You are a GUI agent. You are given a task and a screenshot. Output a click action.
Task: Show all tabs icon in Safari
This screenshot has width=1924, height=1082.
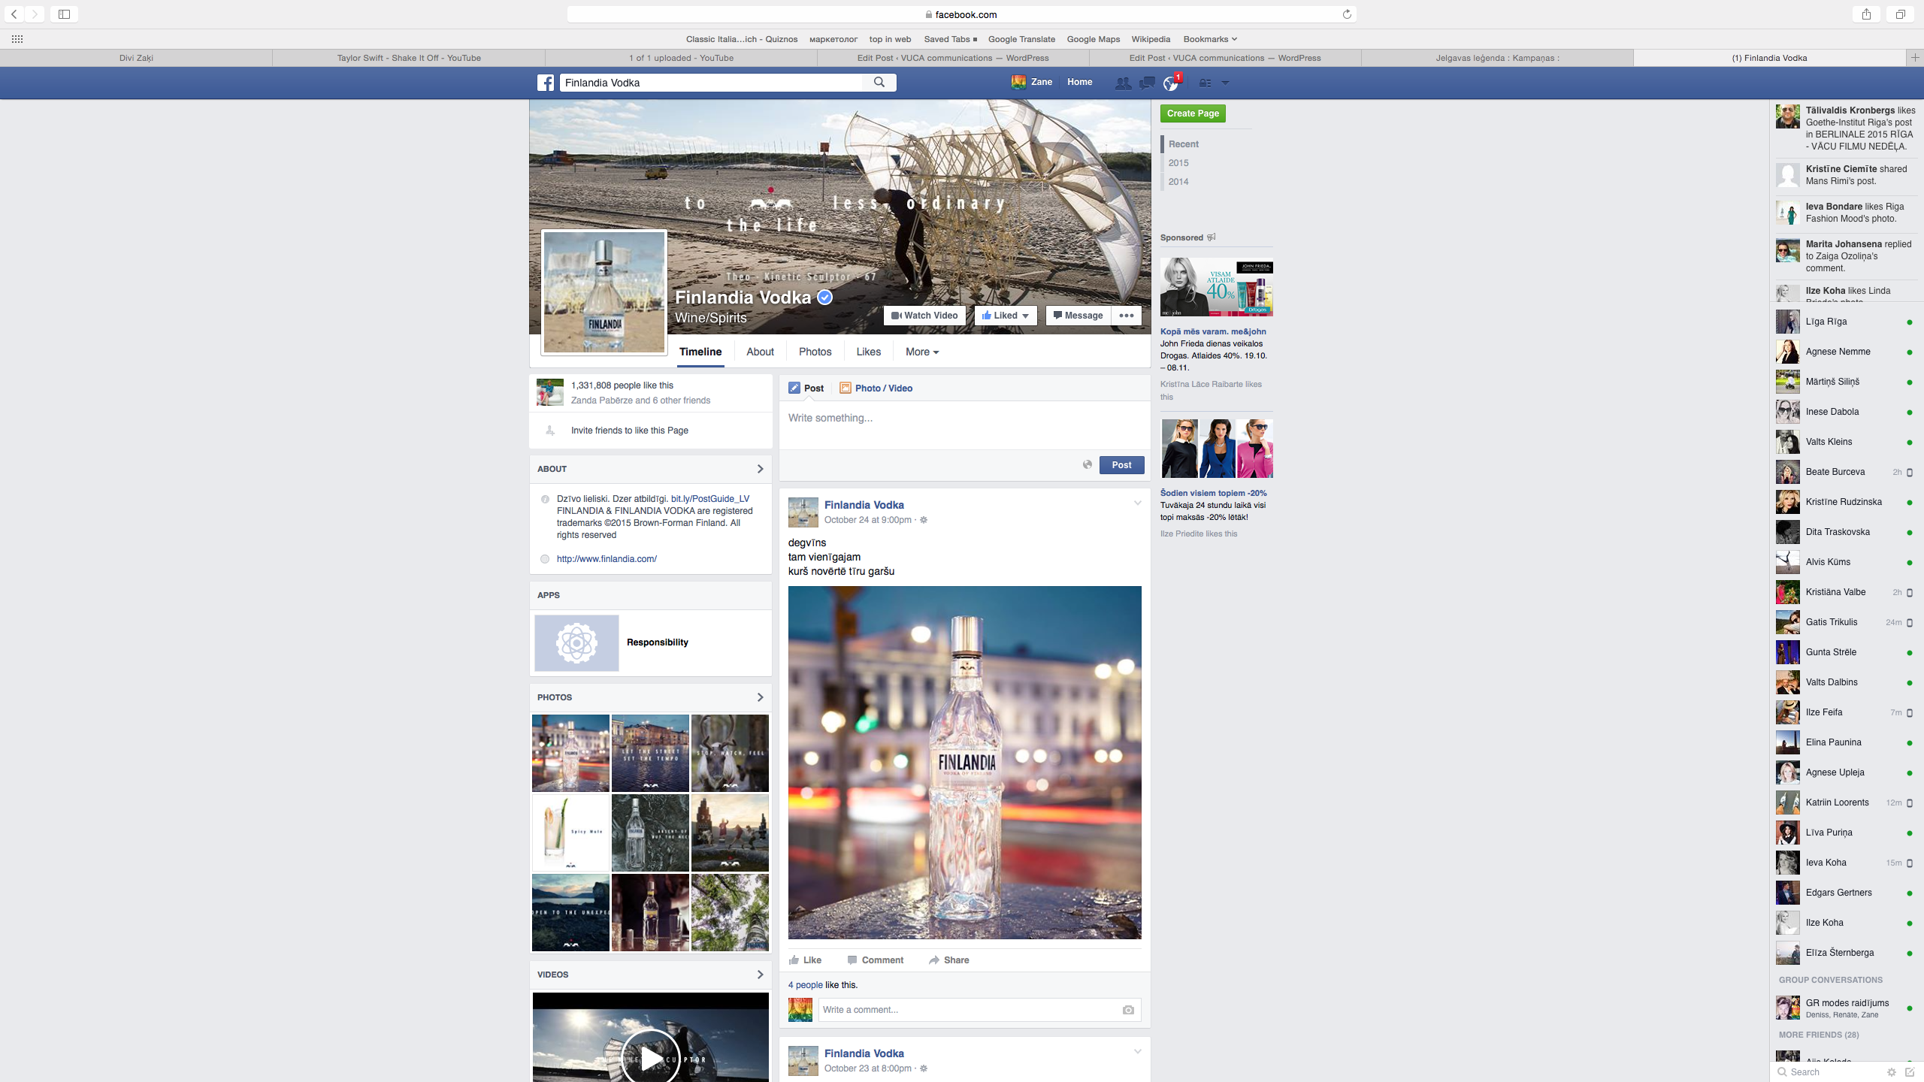pyautogui.click(x=1900, y=14)
